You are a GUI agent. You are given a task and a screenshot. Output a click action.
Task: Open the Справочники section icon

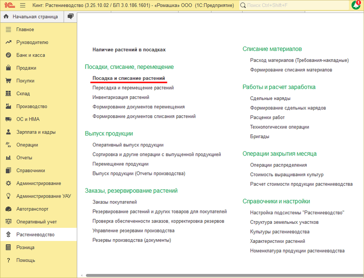[x=8, y=170]
